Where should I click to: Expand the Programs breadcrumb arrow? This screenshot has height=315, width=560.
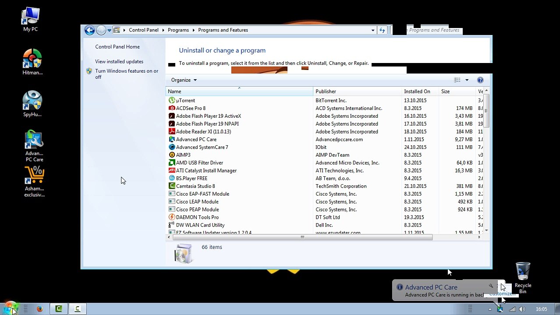(x=193, y=30)
